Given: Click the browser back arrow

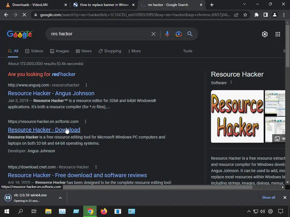Looking at the screenshot, I should coord(6,15).
